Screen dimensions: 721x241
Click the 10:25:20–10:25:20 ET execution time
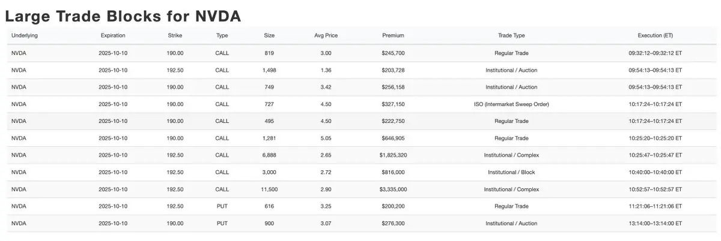click(x=656, y=138)
